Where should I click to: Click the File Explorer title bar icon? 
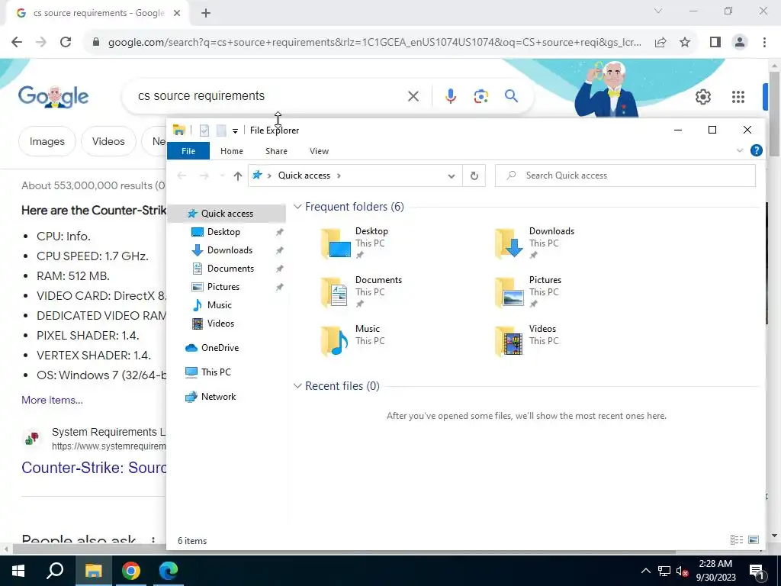point(178,130)
